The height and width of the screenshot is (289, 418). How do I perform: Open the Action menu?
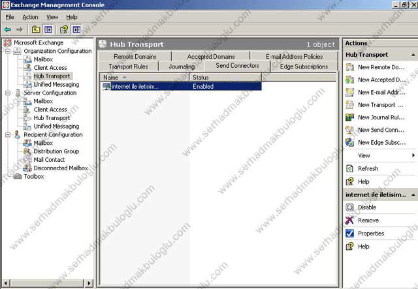[x=30, y=17]
